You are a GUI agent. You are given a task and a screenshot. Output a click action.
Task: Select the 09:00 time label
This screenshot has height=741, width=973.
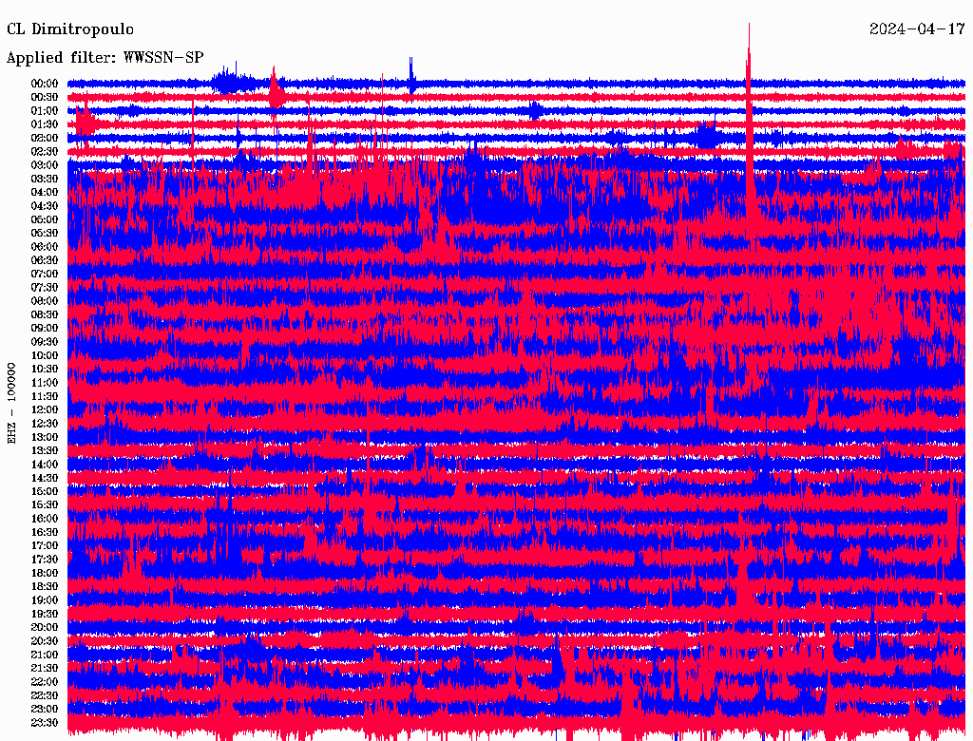(45, 328)
